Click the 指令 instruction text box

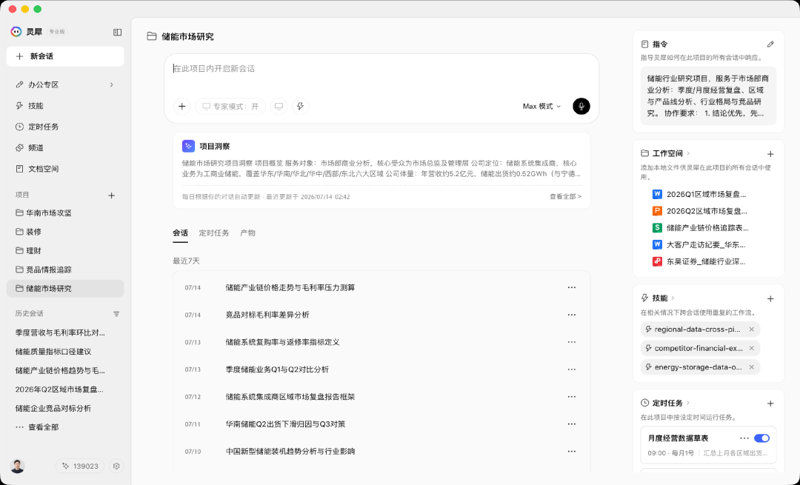click(x=708, y=96)
